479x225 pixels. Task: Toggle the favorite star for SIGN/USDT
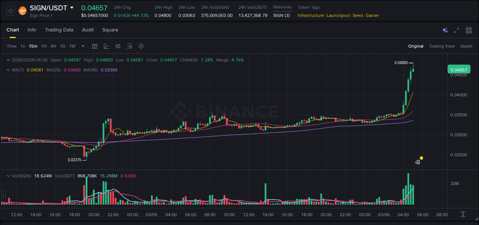point(10,10)
